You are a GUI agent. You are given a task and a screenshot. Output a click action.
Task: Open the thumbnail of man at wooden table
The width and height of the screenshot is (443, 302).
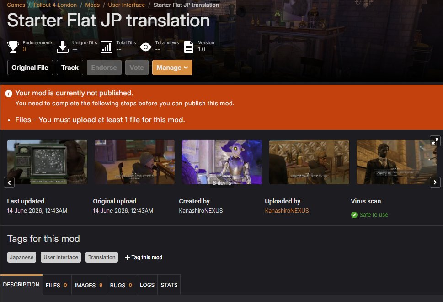[134, 162]
